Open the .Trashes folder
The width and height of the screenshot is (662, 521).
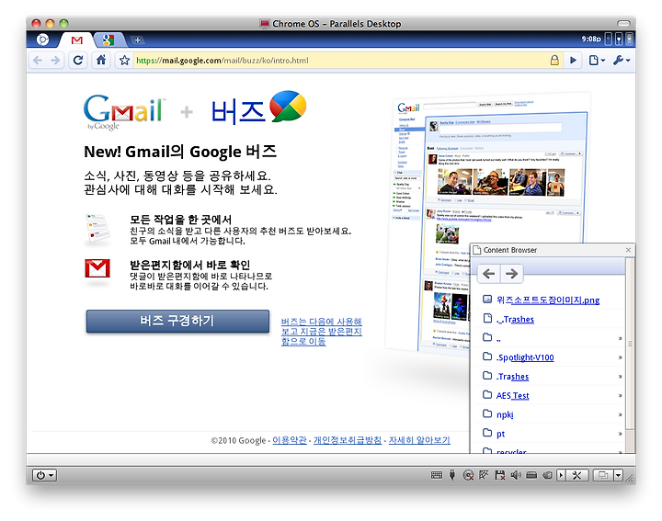(x=512, y=377)
